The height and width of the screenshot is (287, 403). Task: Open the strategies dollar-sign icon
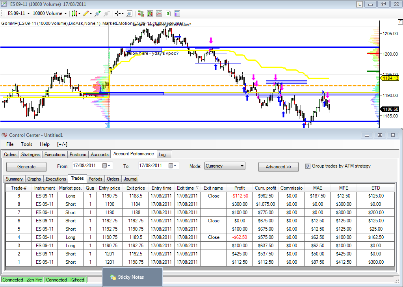tap(168, 13)
